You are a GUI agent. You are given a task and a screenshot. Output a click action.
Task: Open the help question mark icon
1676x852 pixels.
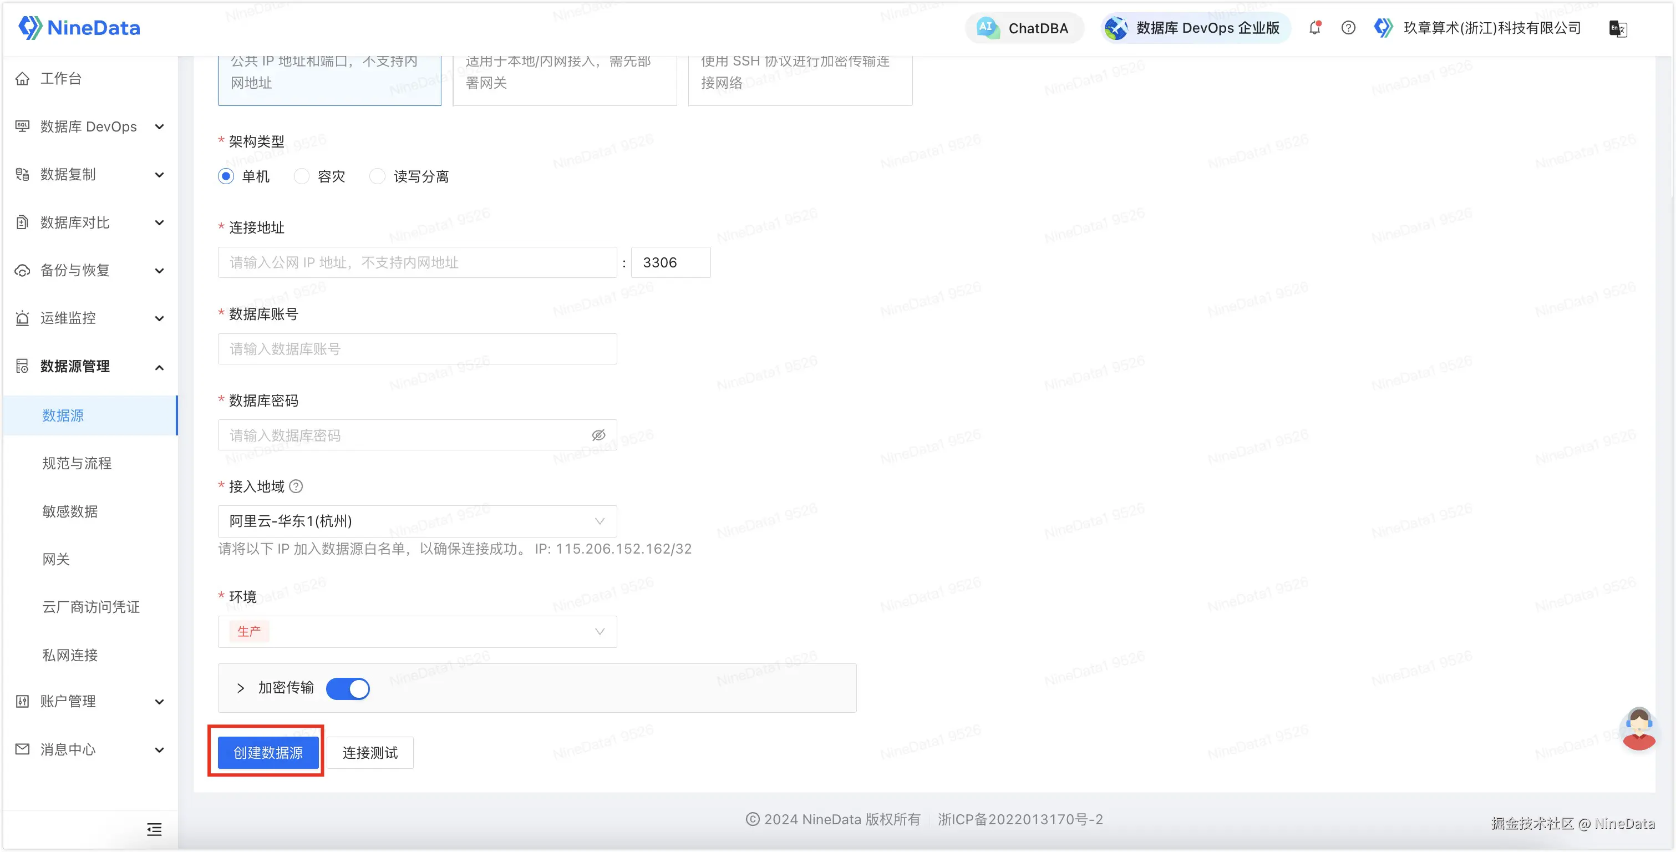point(1348,28)
